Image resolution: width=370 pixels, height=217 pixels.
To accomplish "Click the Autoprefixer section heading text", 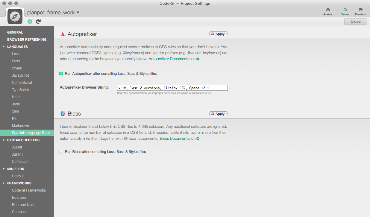I will click(82, 34).
